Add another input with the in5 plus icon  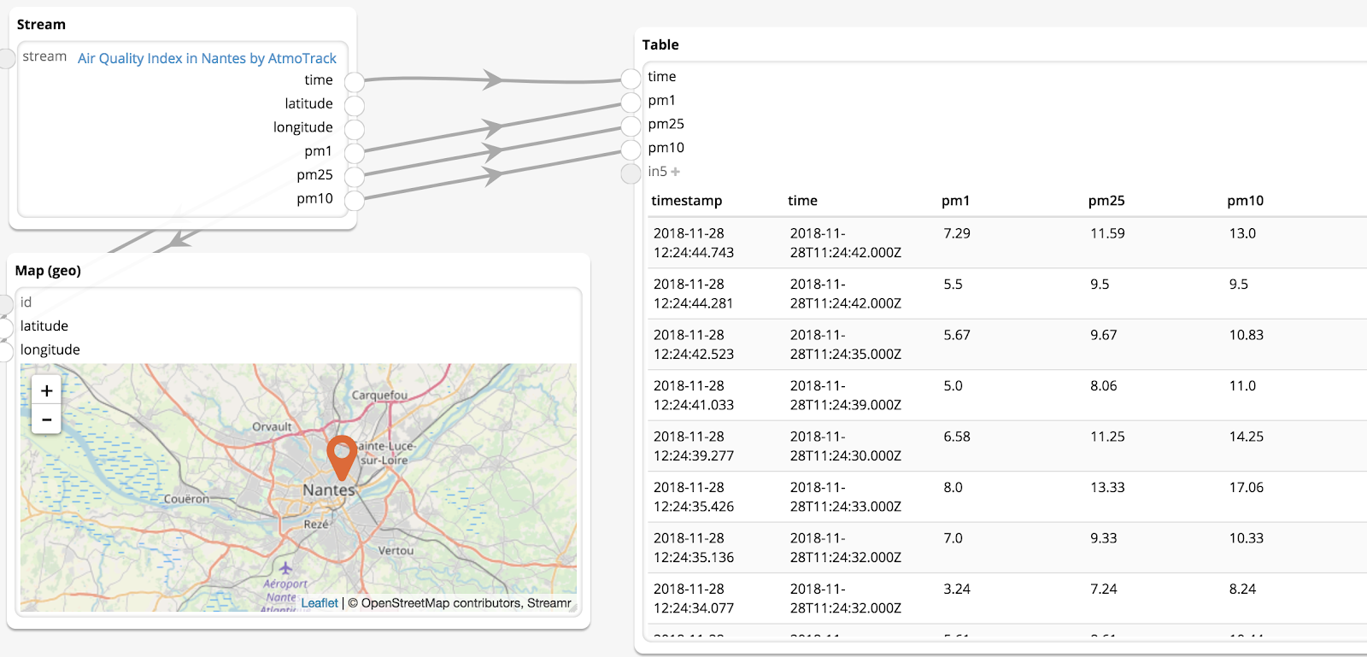point(676,172)
